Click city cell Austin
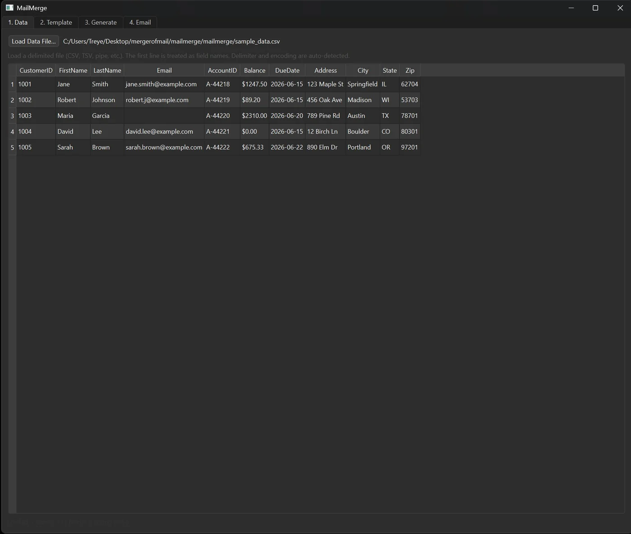Screen dimensions: 631x534 [x=363, y=116]
